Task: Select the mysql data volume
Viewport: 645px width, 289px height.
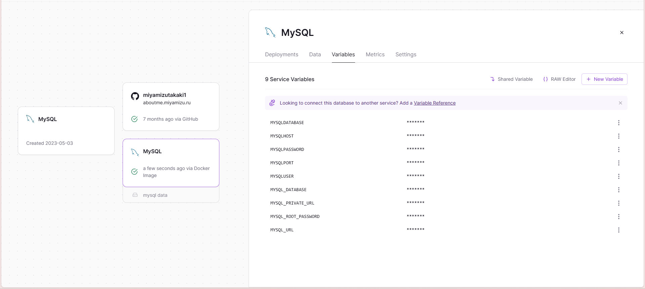Action: pos(171,195)
